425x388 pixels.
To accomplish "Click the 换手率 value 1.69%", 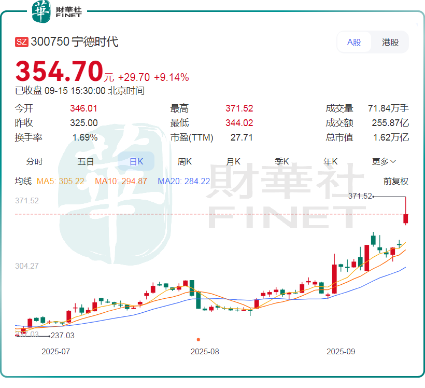I will tap(85, 137).
